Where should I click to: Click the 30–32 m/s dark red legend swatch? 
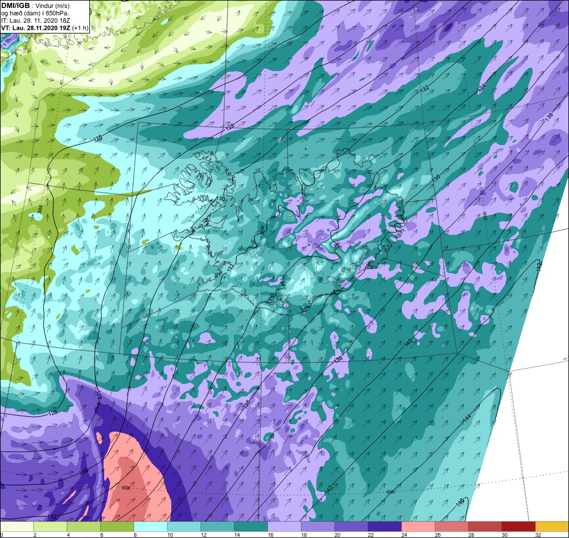518,526
